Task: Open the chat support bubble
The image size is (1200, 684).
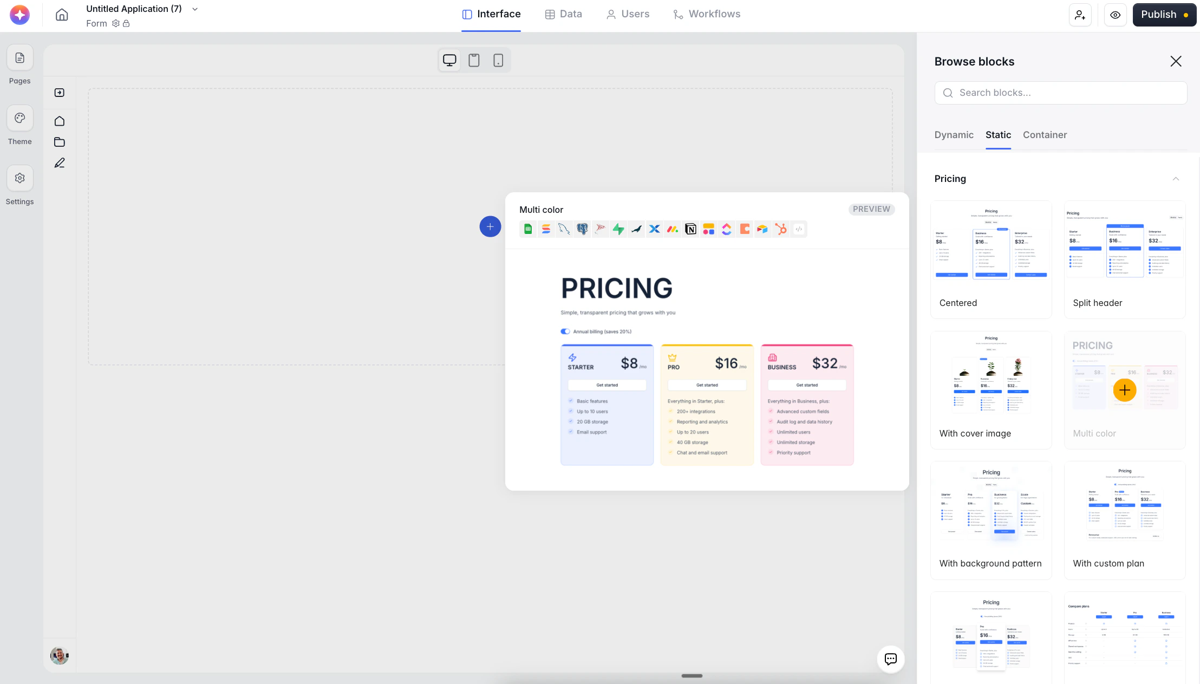Action: (891, 659)
